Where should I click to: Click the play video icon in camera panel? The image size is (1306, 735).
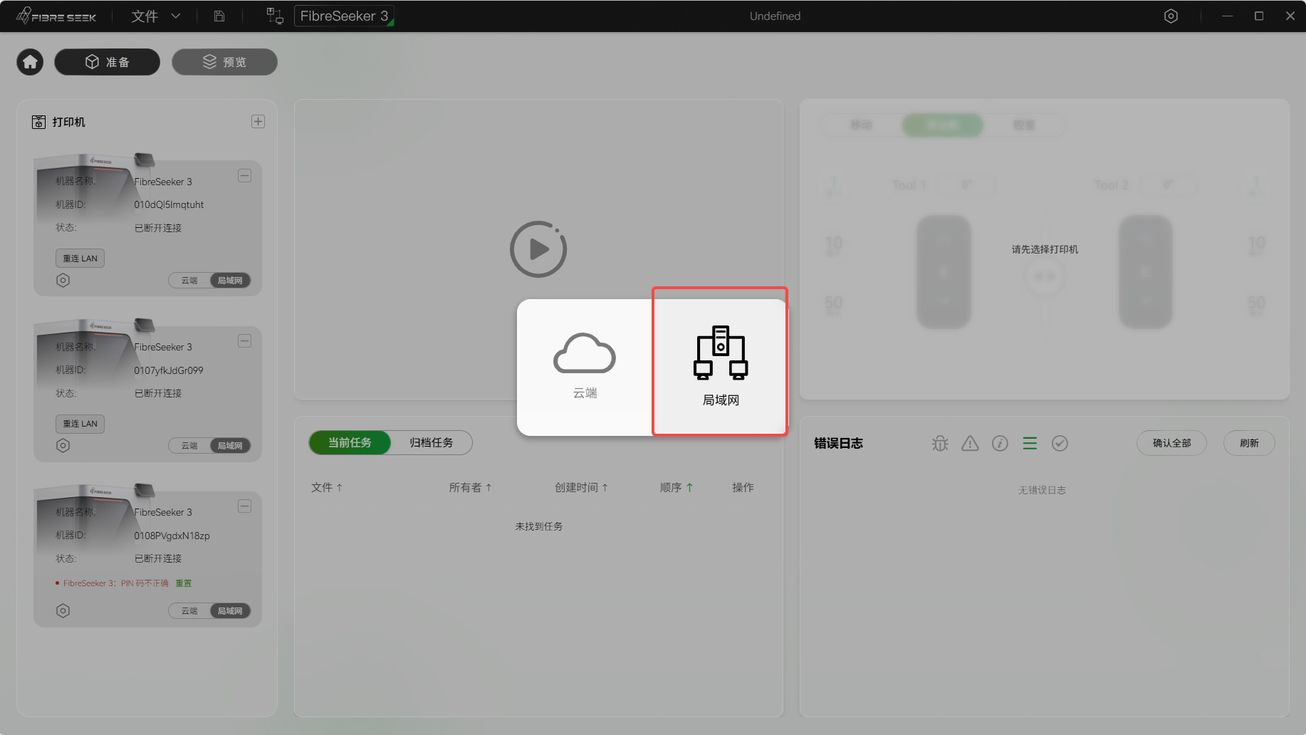538,249
